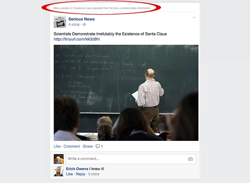250x183 pixels.
Task: Attach a photo using camera icon
Action: 190,159
